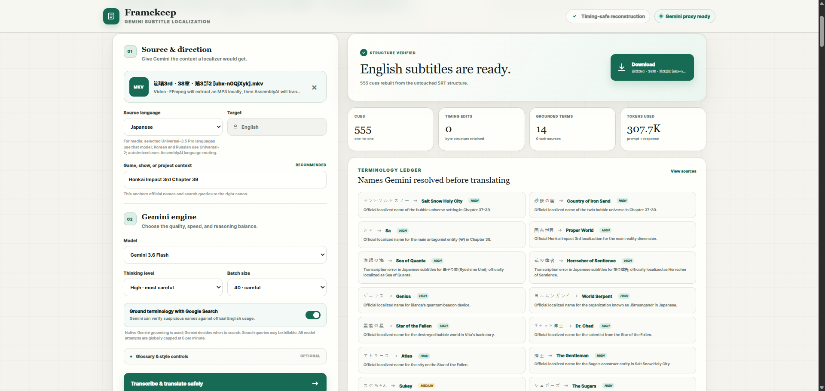Click the locked English target field
Image resolution: width=825 pixels, height=391 pixels.
coord(277,127)
